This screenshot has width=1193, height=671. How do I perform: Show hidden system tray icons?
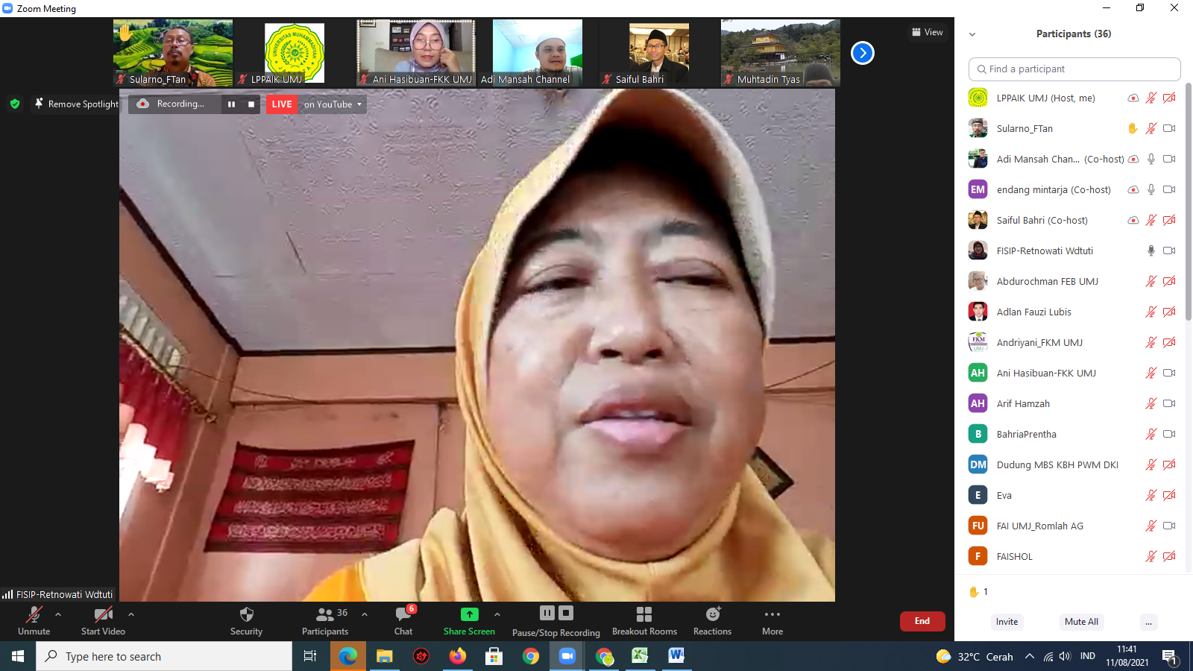(1030, 656)
